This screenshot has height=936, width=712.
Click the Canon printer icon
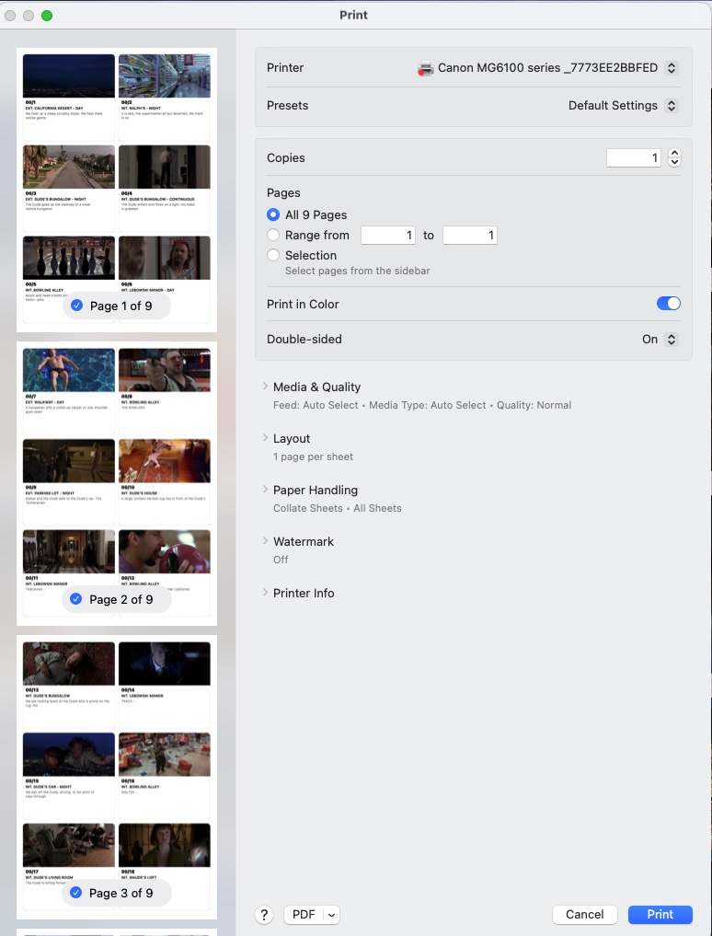(425, 68)
